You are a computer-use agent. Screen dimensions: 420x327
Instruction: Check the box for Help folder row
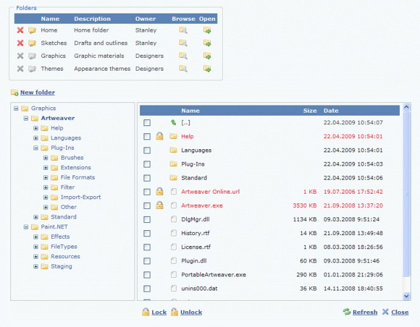(147, 136)
